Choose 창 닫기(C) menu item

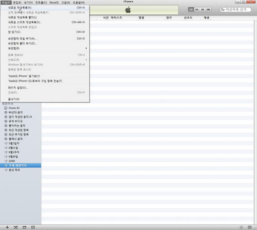tap(45, 32)
